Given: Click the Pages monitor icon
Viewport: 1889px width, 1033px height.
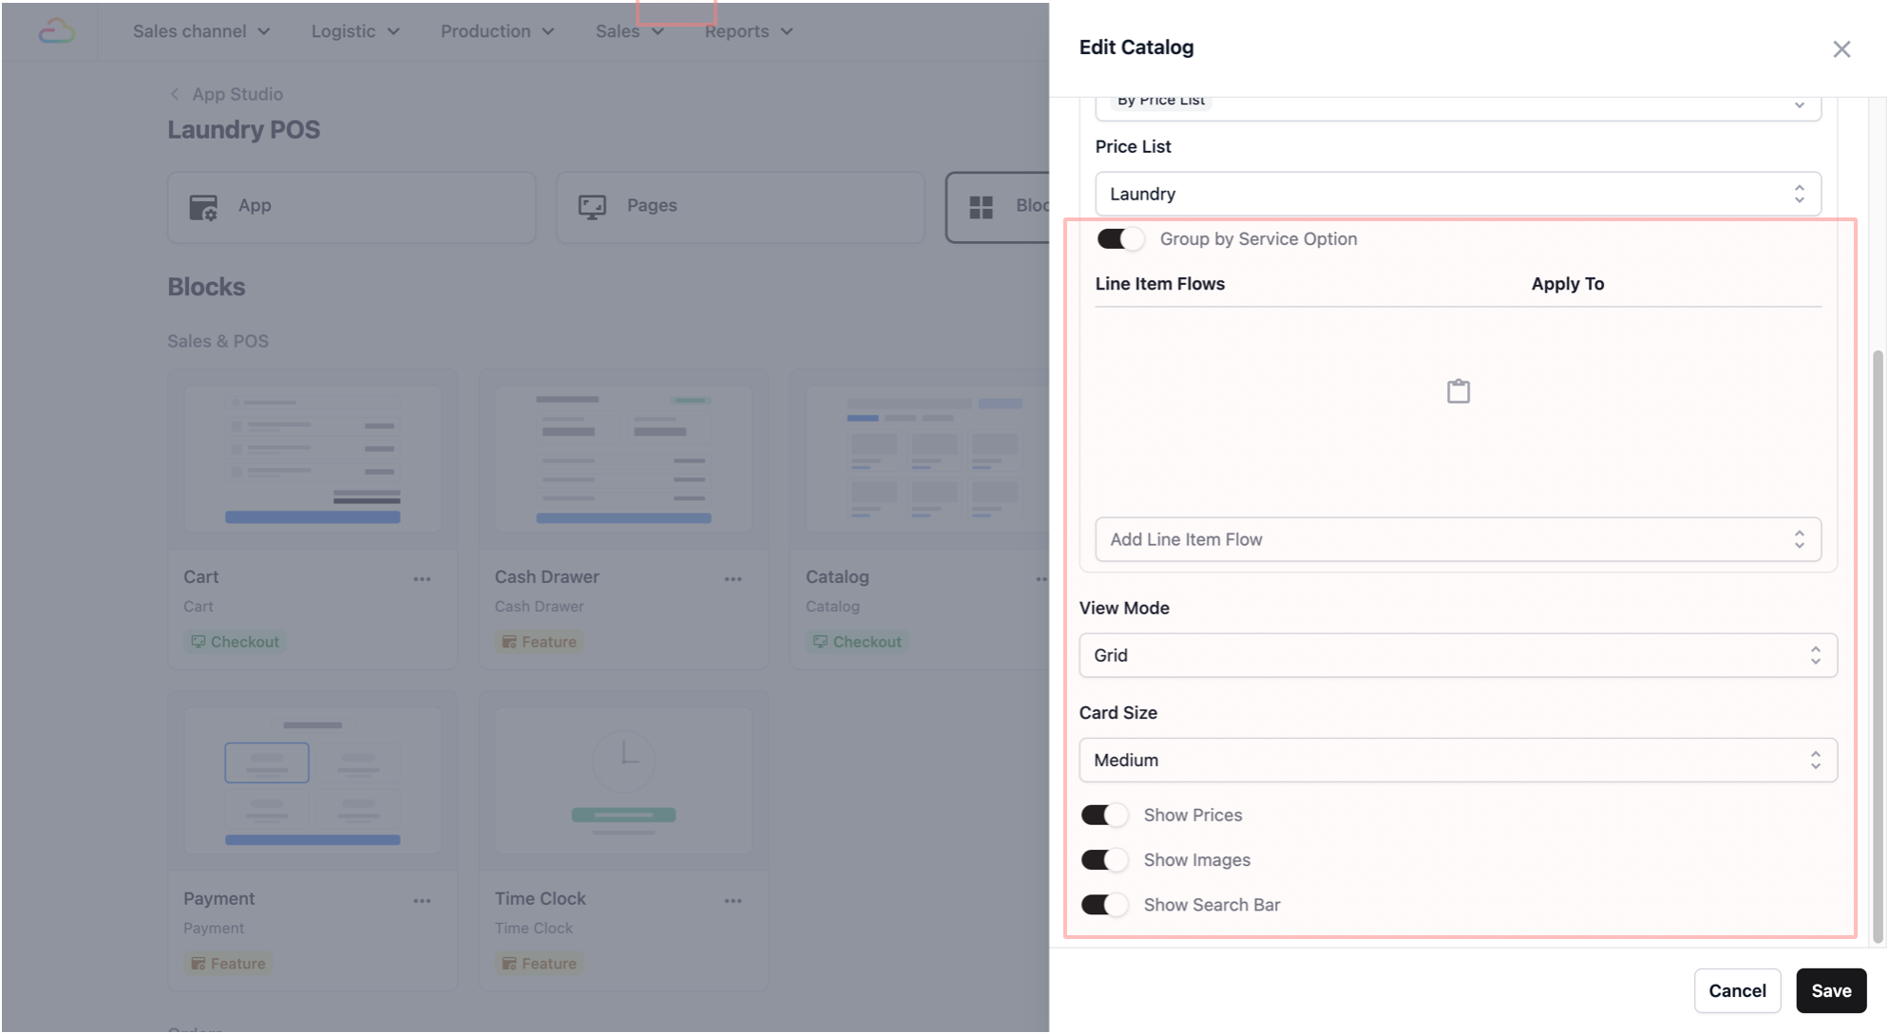Looking at the screenshot, I should click(x=592, y=207).
